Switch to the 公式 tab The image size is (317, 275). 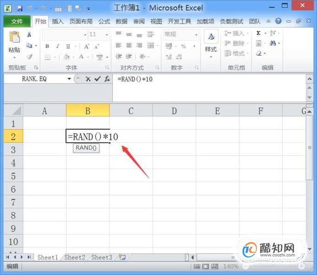(104, 21)
